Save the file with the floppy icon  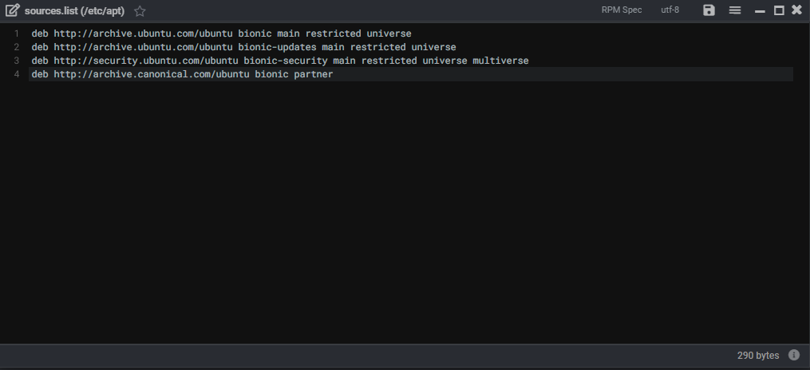[709, 10]
